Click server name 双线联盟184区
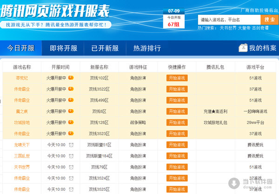The image size is (279, 194). click(100, 156)
